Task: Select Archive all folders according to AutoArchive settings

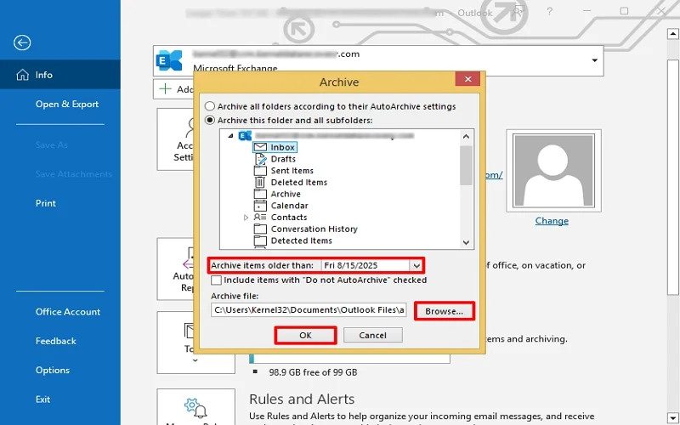Action: pos(210,106)
